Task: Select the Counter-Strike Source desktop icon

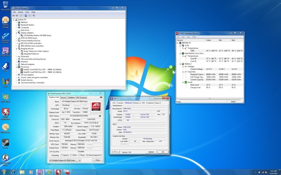Action: (5, 160)
